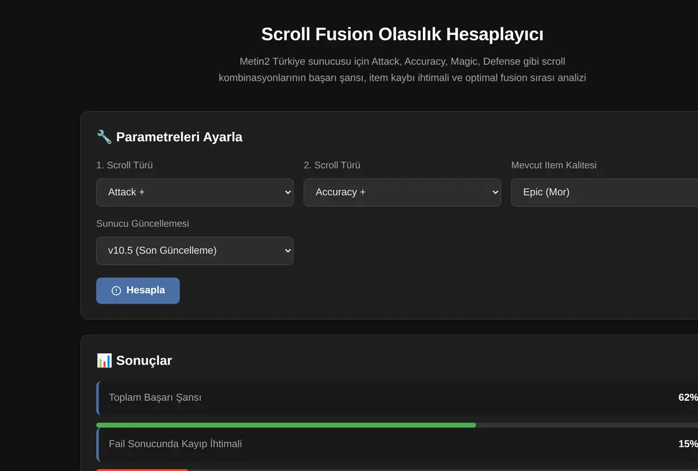
Task: Open the 2. Scroll Türü dropdown
Action: coord(402,192)
